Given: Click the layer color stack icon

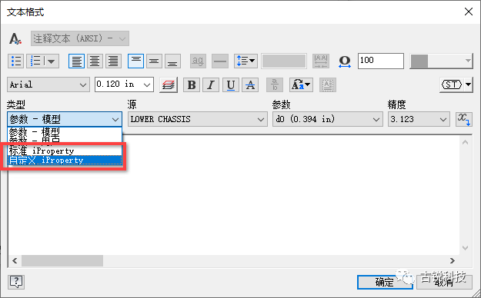Looking at the screenshot, I should click(x=169, y=84).
